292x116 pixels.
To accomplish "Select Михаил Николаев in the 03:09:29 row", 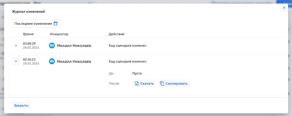I will (x=74, y=46).
